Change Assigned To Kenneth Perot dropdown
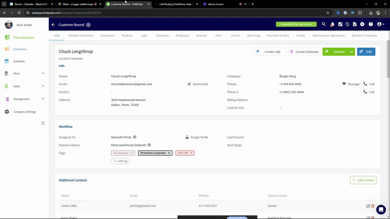The image size is (390, 219). coord(135,137)
